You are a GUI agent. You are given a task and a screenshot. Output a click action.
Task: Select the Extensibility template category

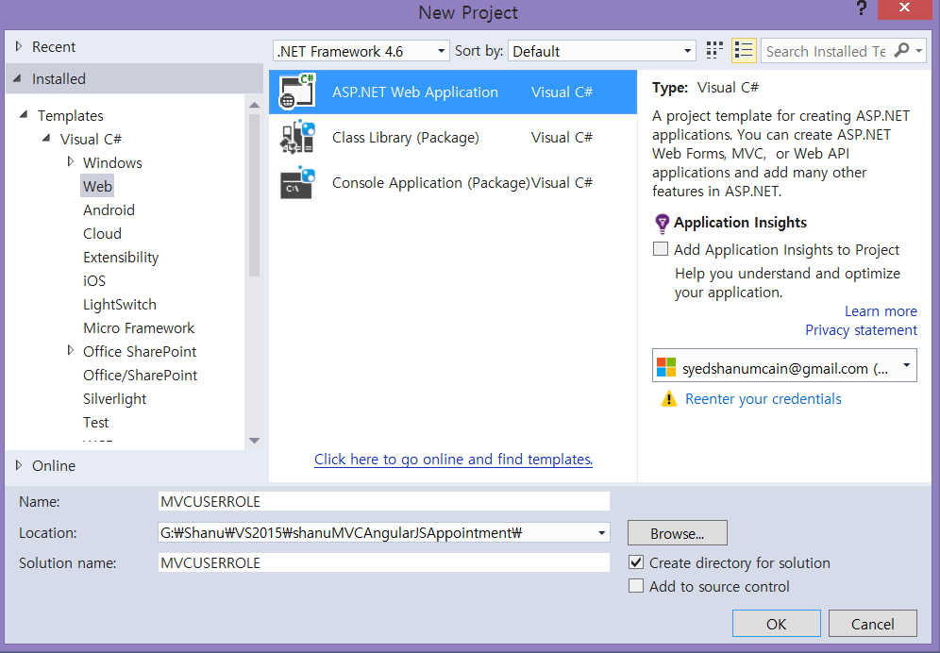tap(121, 258)
